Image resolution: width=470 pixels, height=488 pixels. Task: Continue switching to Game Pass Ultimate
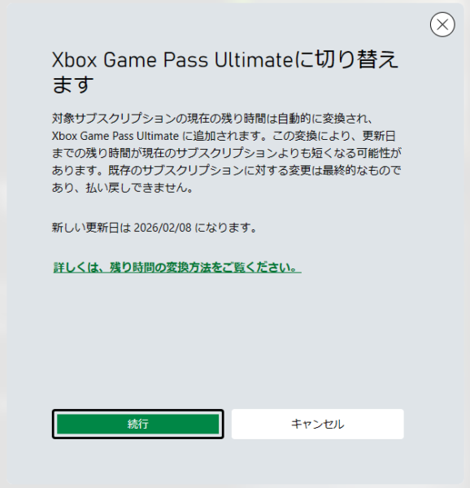137,424
